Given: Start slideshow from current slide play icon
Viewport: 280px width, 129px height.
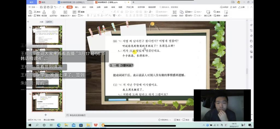Looking at the screenshot, I should coord(54,12).
